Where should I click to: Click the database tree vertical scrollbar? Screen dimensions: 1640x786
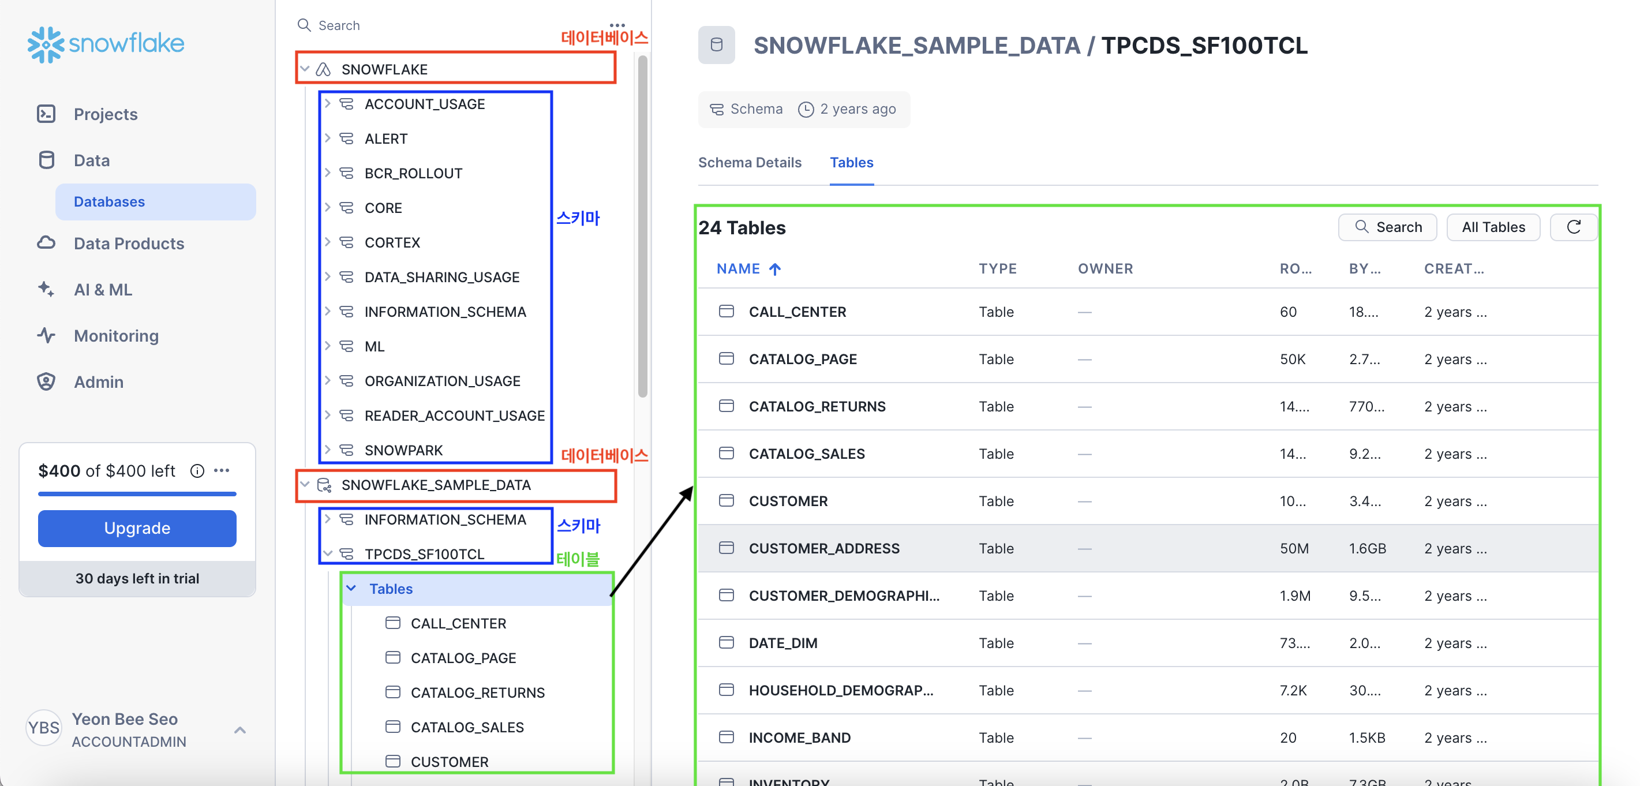click(642, 226)
